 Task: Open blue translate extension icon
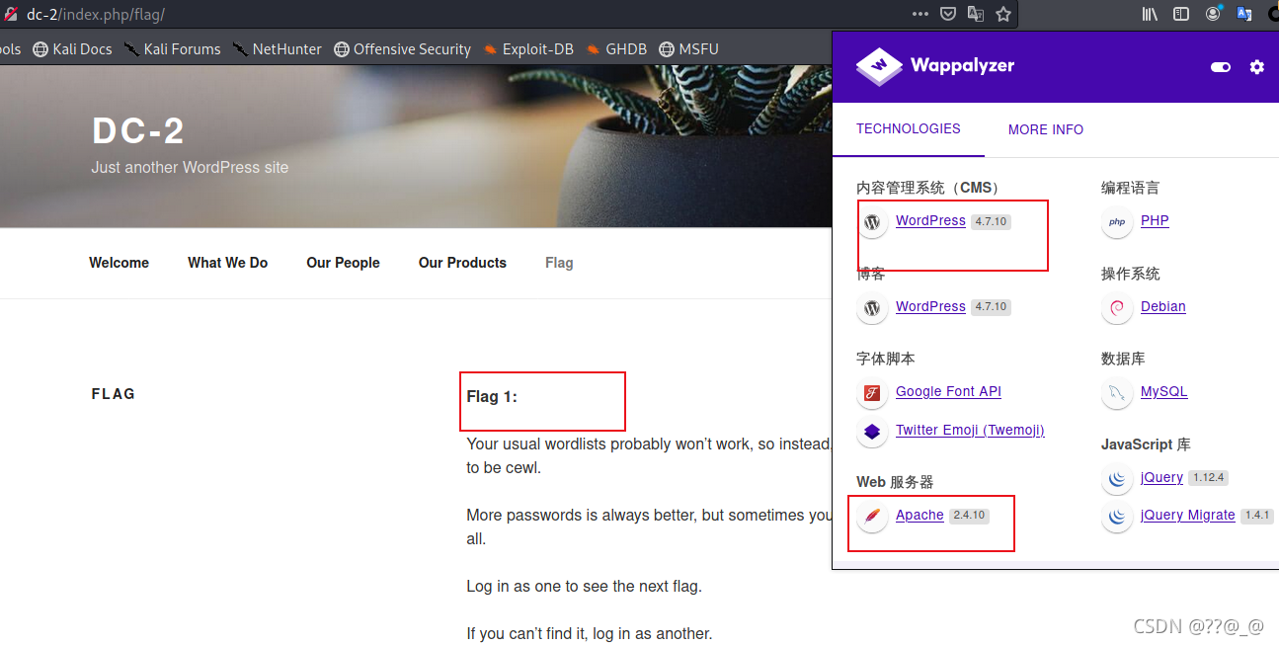[x=1244, y=15]
